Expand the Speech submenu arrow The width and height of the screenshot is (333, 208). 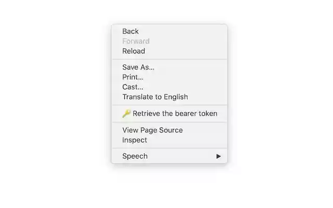pyautogui.click(x=219, y=156)
